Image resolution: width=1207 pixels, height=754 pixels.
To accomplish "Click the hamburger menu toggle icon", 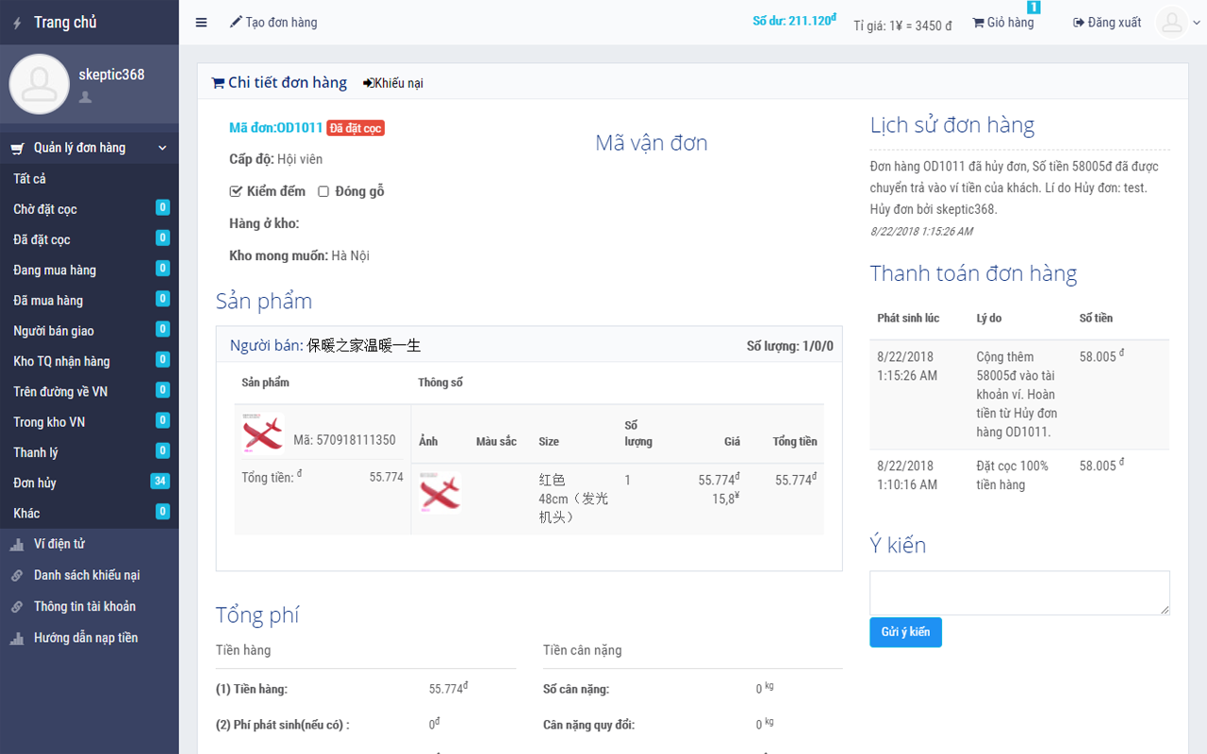I will (201, 23).
